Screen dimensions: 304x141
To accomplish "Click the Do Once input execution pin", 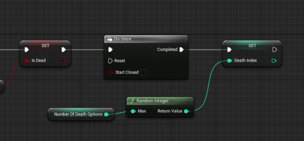I will [110, 50].
